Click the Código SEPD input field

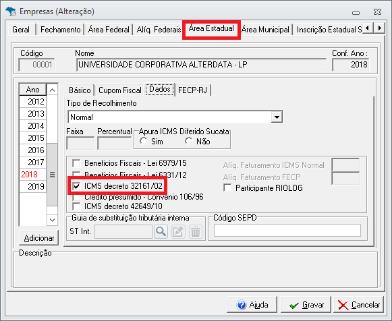click(287, 230)
